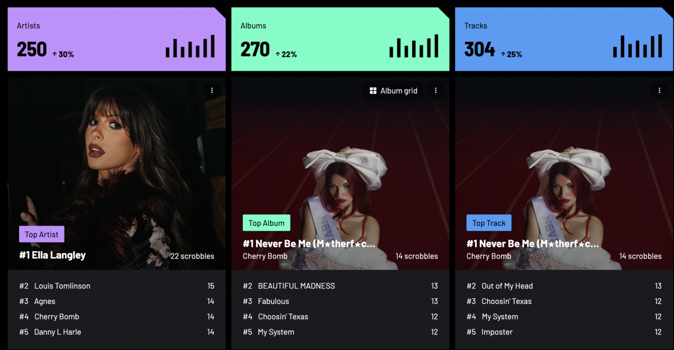The width and height of the screenshot is (674, 350).
Task: Open BEAUTIFUL MADNESS album entry
Action: [x=297, y=286]
